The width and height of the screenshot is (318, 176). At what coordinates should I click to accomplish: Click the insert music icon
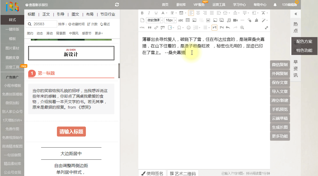pos(229,20)
